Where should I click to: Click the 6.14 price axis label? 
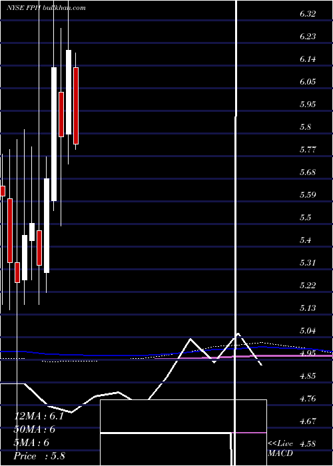308,59
